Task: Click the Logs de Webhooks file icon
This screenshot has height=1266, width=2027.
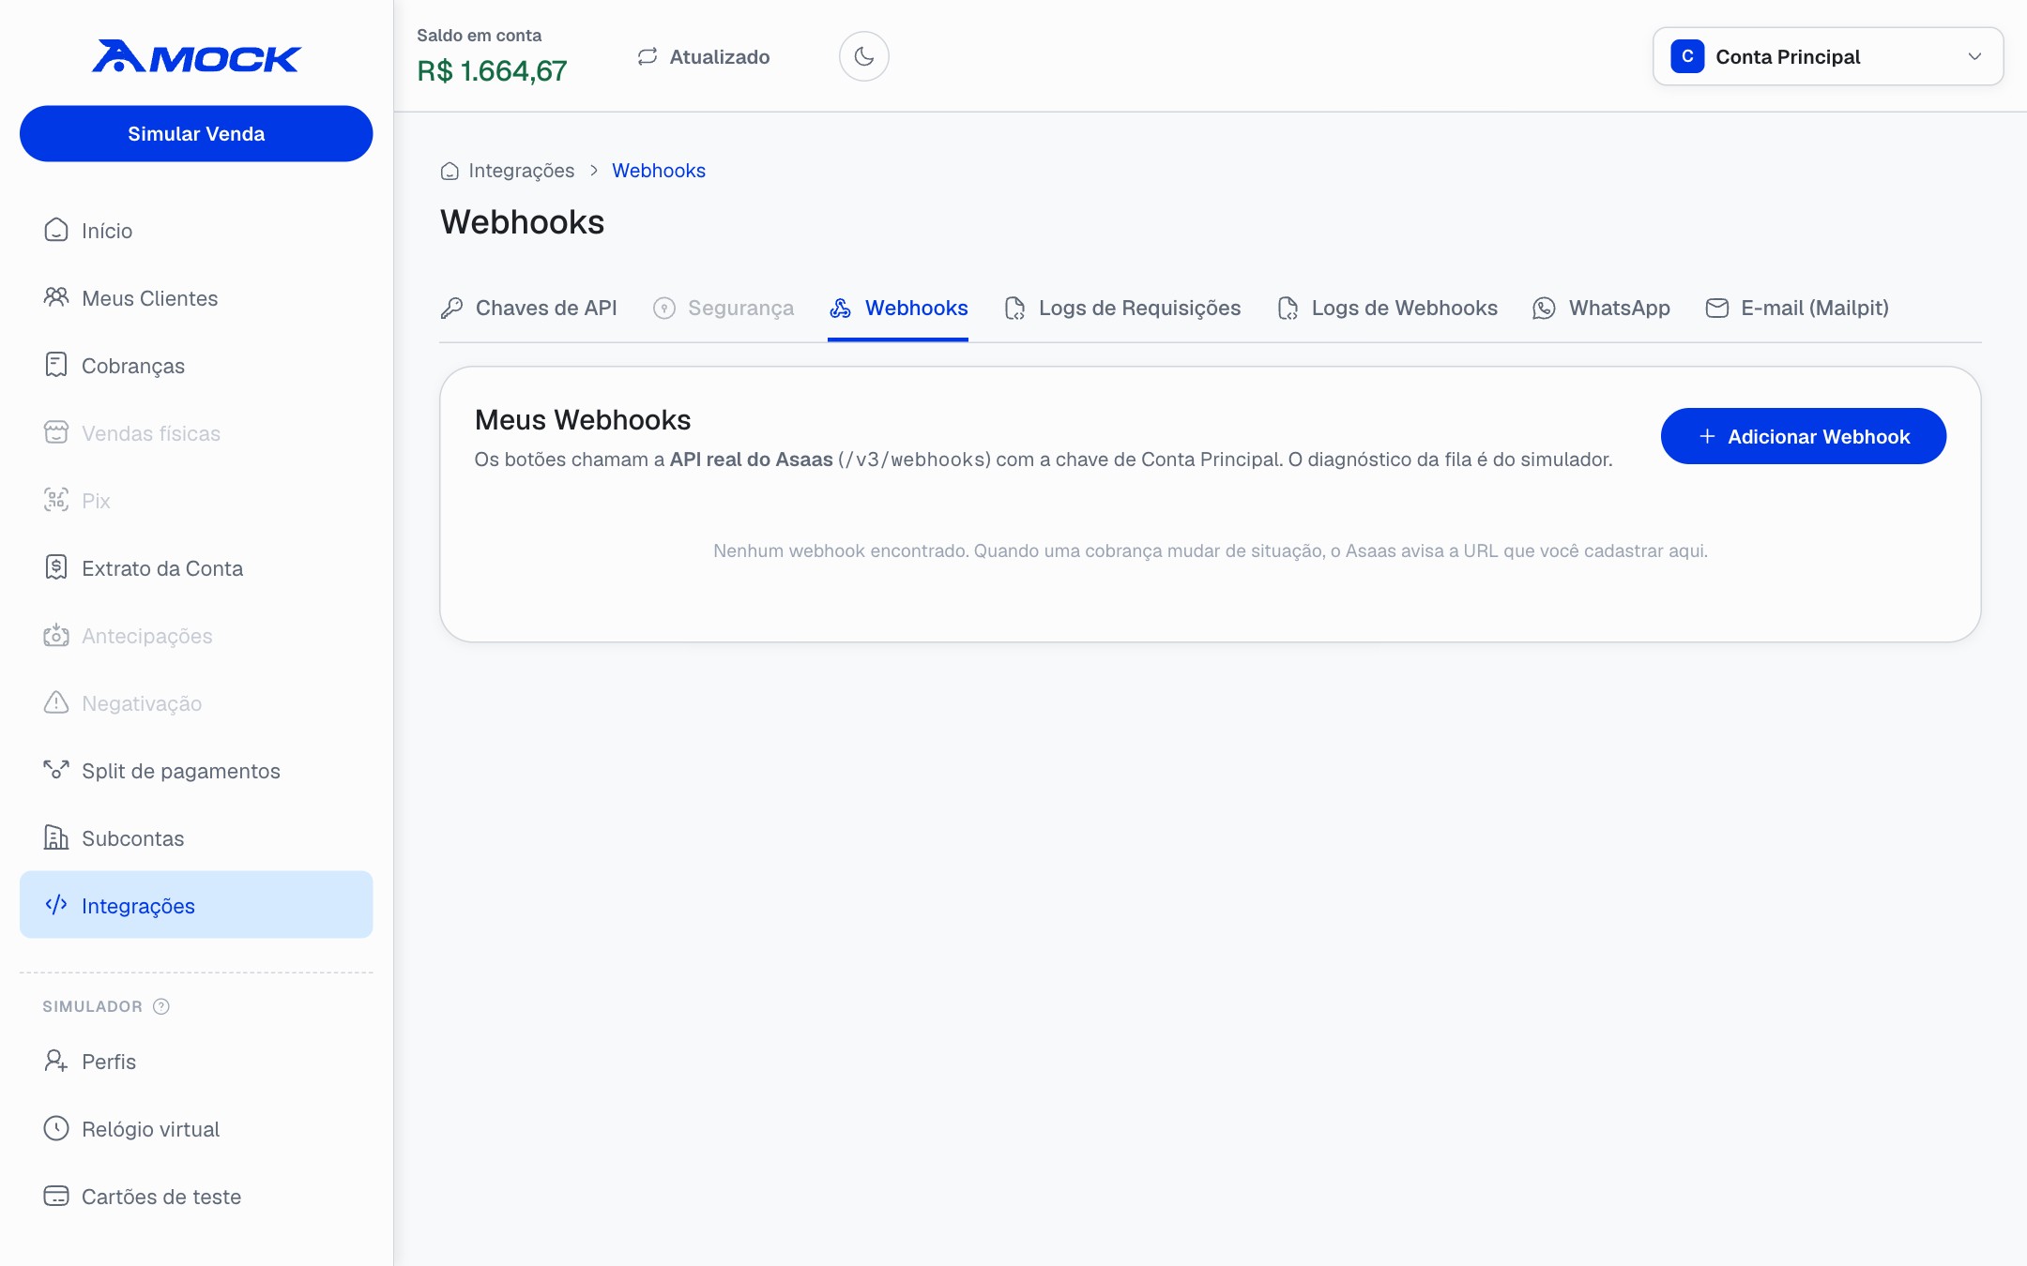Action: coord(1288,308)
